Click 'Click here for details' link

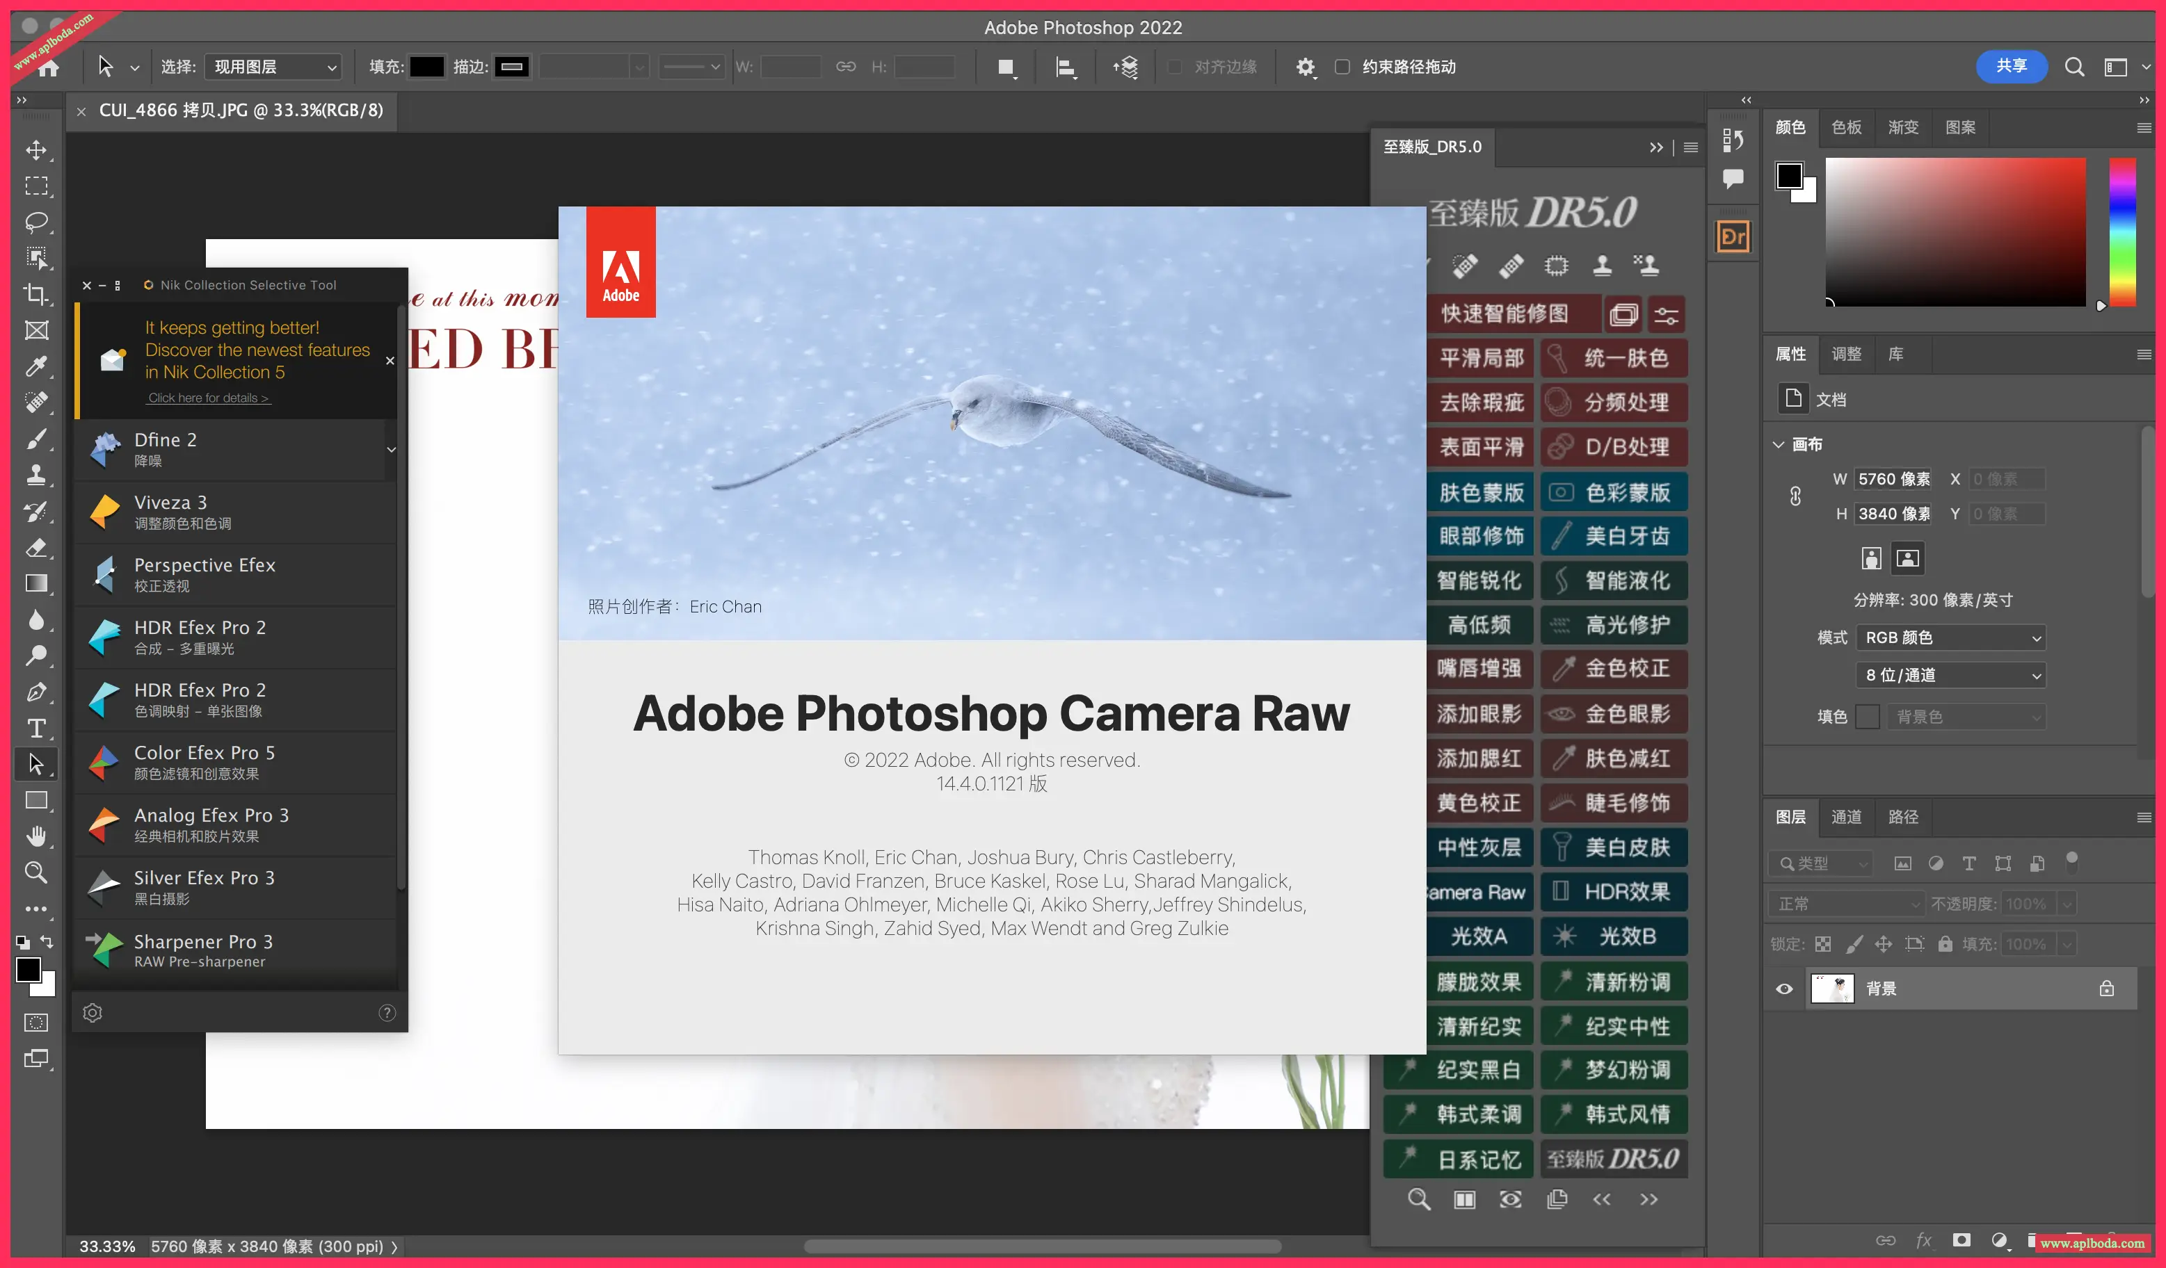208,398
